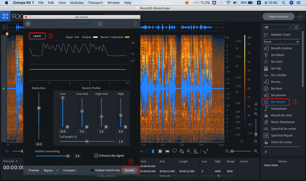Zoom in horizontally on the timeline
Image resolution: width=306 pixels, height=181 pixels.
[x=256, y=151]
